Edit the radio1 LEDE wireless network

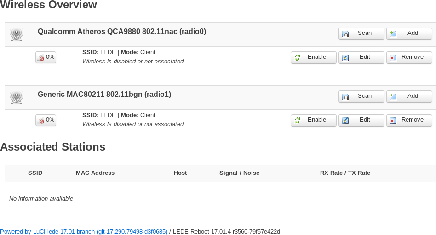pyautogui.click(x=361, y=120)
